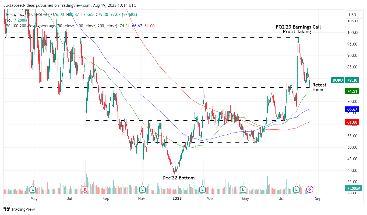Click the TradingView logo at bottom

[x=19, y=209]
